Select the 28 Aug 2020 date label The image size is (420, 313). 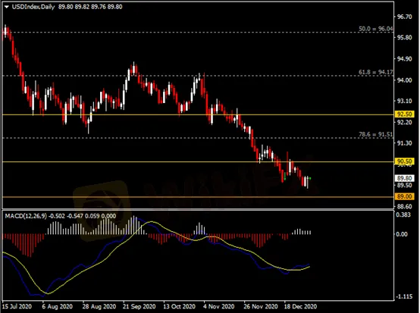point(99,307)
